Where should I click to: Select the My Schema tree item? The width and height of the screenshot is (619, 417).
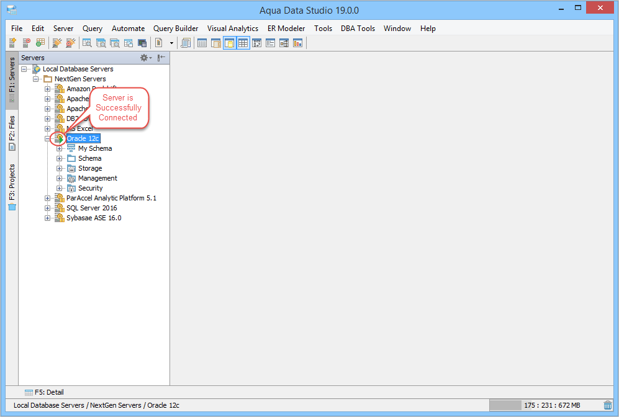pyautogui.click(x=95, y=148)
